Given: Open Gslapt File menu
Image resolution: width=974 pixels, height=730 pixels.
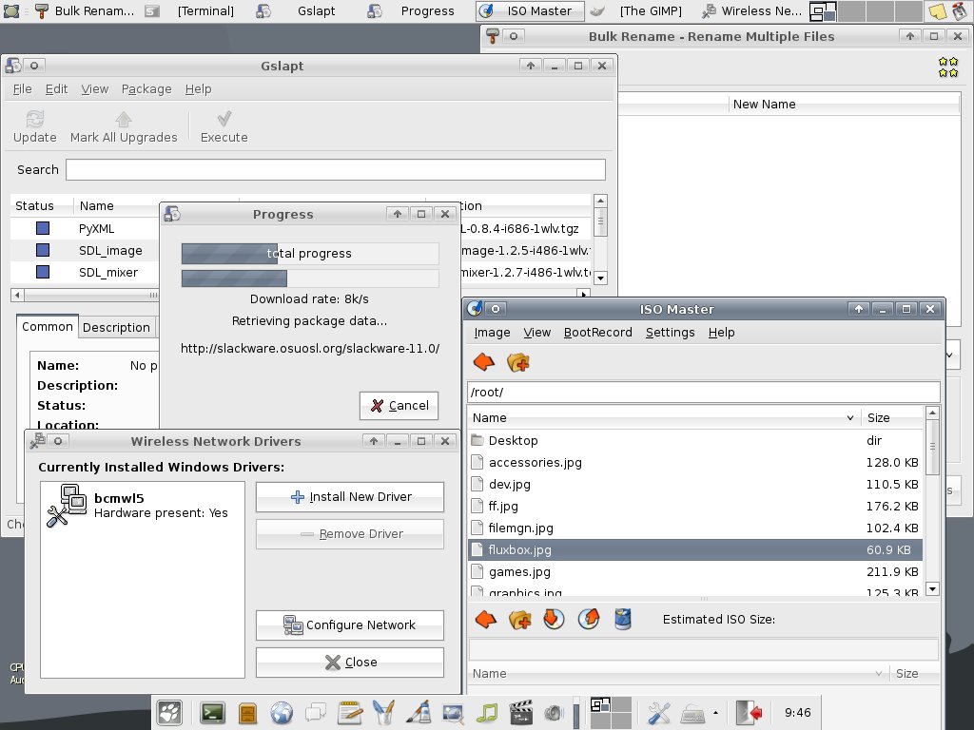Looking at the screenshot, I should tap(23, 88).
